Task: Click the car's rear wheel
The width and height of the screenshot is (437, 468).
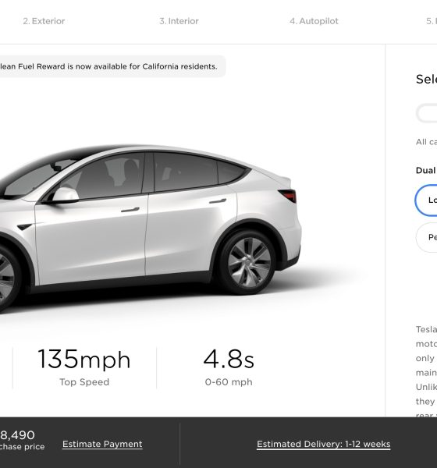Action: coord(248,262)
